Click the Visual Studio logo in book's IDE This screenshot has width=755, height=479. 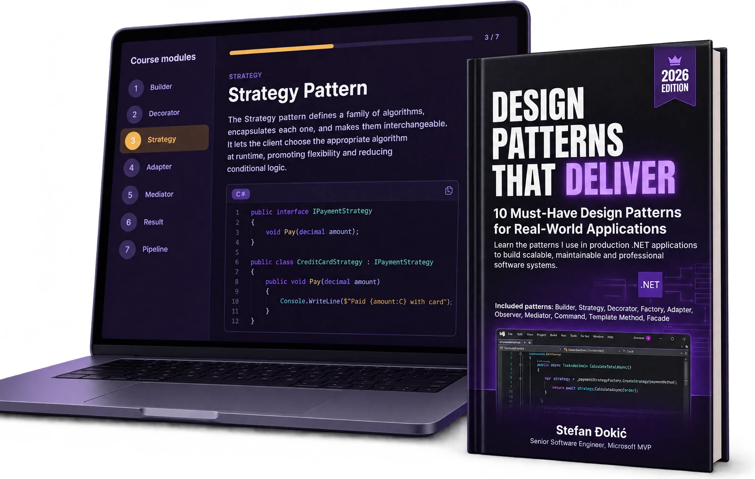tap(502, 334)
